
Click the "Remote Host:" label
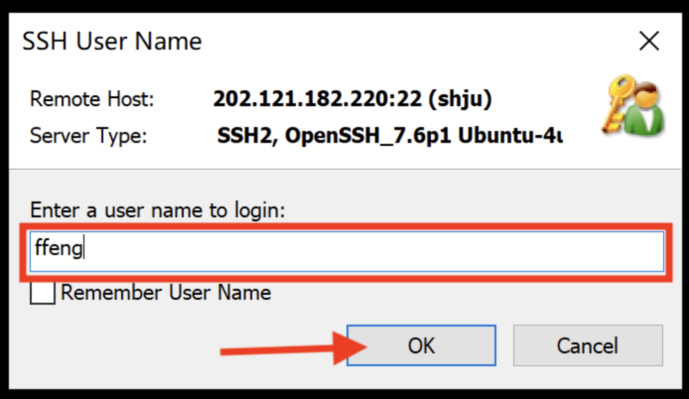click(x=92, y=99)
